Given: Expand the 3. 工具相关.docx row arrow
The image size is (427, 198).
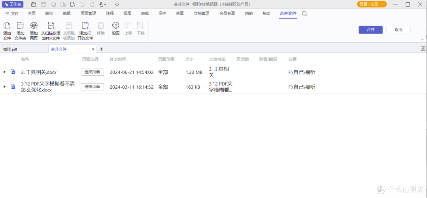Looking at the screenshot, I should pos(4,72).
